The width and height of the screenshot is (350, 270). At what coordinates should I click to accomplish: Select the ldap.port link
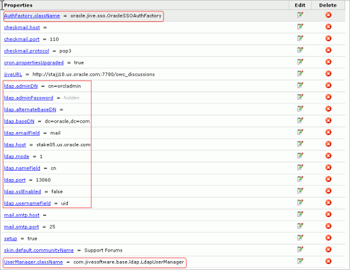point(15,180)
